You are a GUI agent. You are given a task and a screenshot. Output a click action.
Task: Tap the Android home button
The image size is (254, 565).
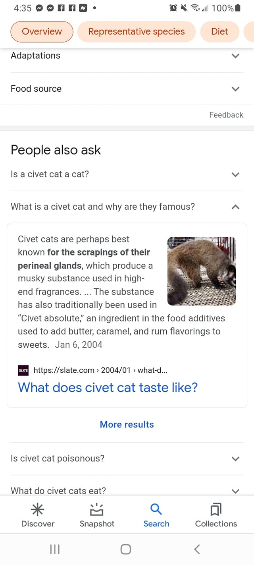pyautogui.click(x=126, y=549)
